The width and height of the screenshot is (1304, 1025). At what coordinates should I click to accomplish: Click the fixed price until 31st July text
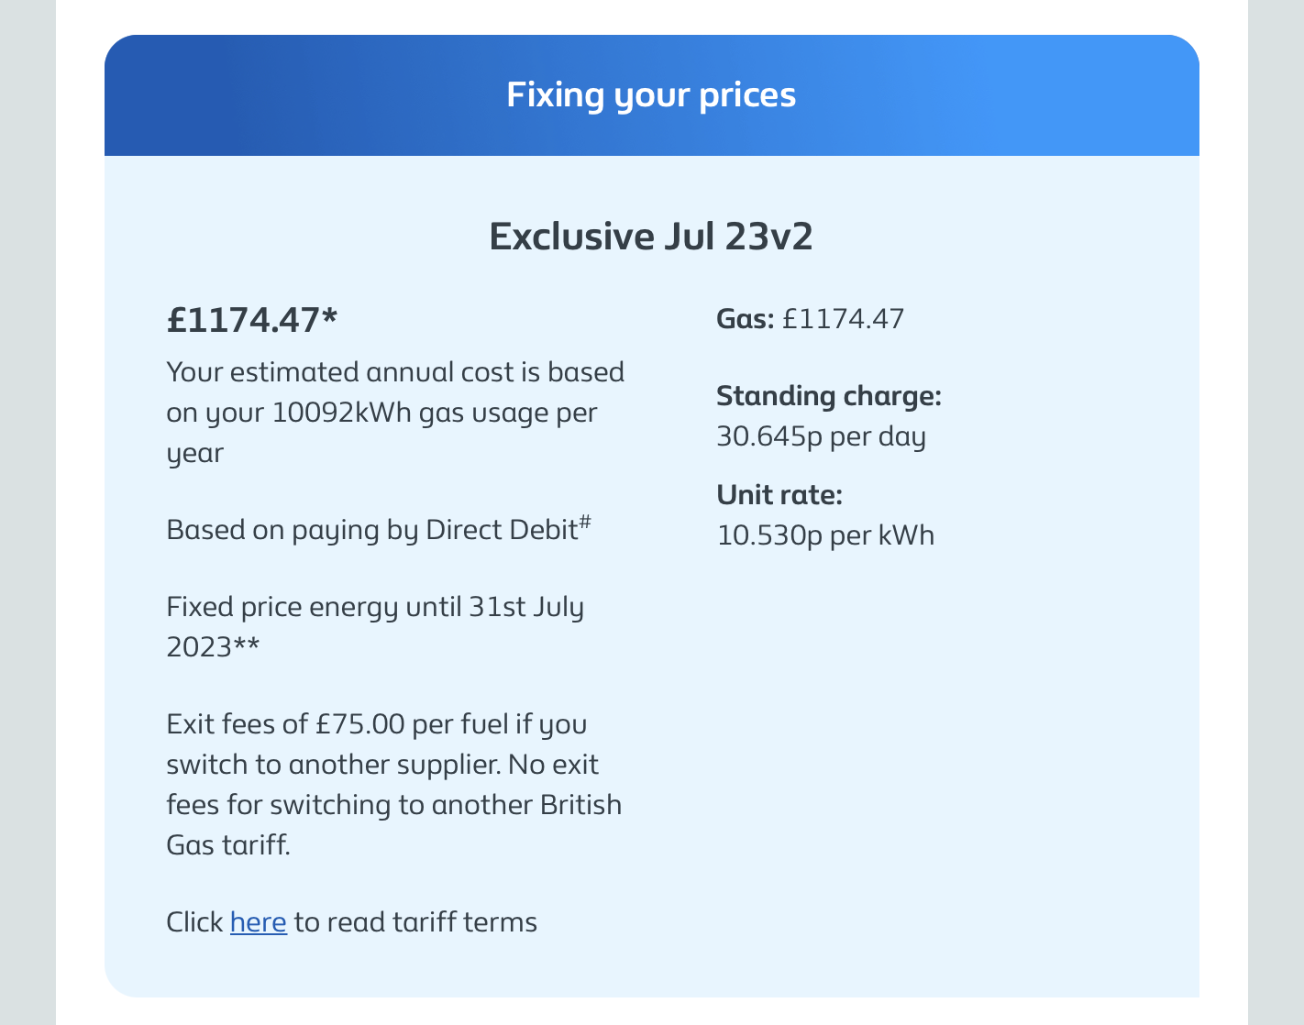(374, 608)
